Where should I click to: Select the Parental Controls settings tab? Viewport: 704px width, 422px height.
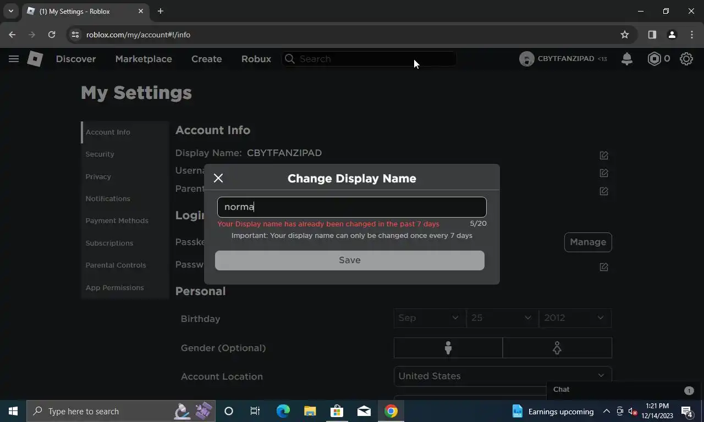[125, 265]
